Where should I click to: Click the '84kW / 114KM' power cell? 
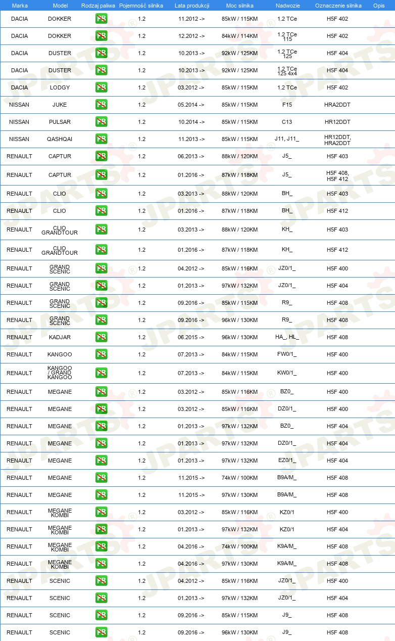click(x=240, y=36)
